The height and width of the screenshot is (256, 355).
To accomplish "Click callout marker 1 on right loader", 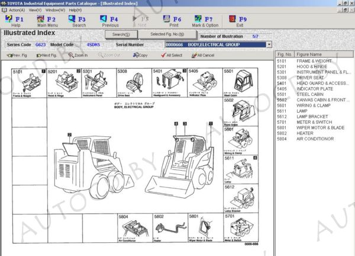I will pyautogui.click(x=211, y=124).
